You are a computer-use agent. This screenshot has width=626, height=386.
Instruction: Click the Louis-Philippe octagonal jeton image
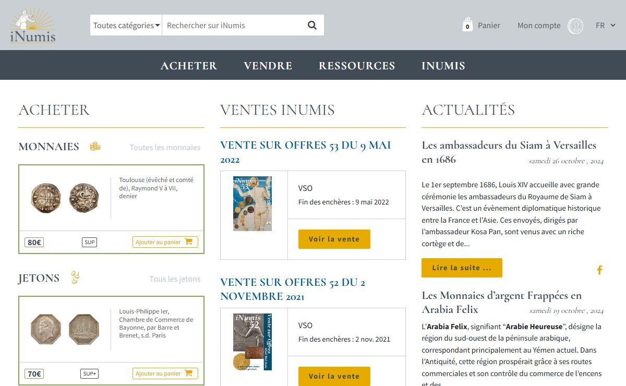coord(65,329)
